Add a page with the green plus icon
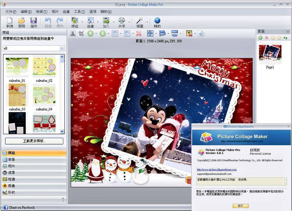The image size is (292, 211). click(260, 38)
